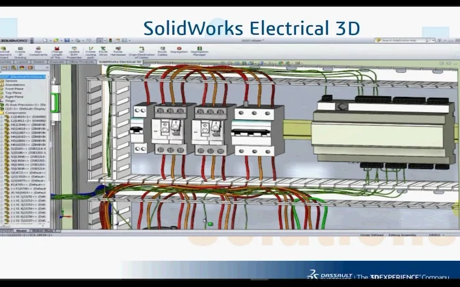Screen dimensions: 460x287
Task: Open the FeatureManager design tree tab icon
Action: click(5, 68)
